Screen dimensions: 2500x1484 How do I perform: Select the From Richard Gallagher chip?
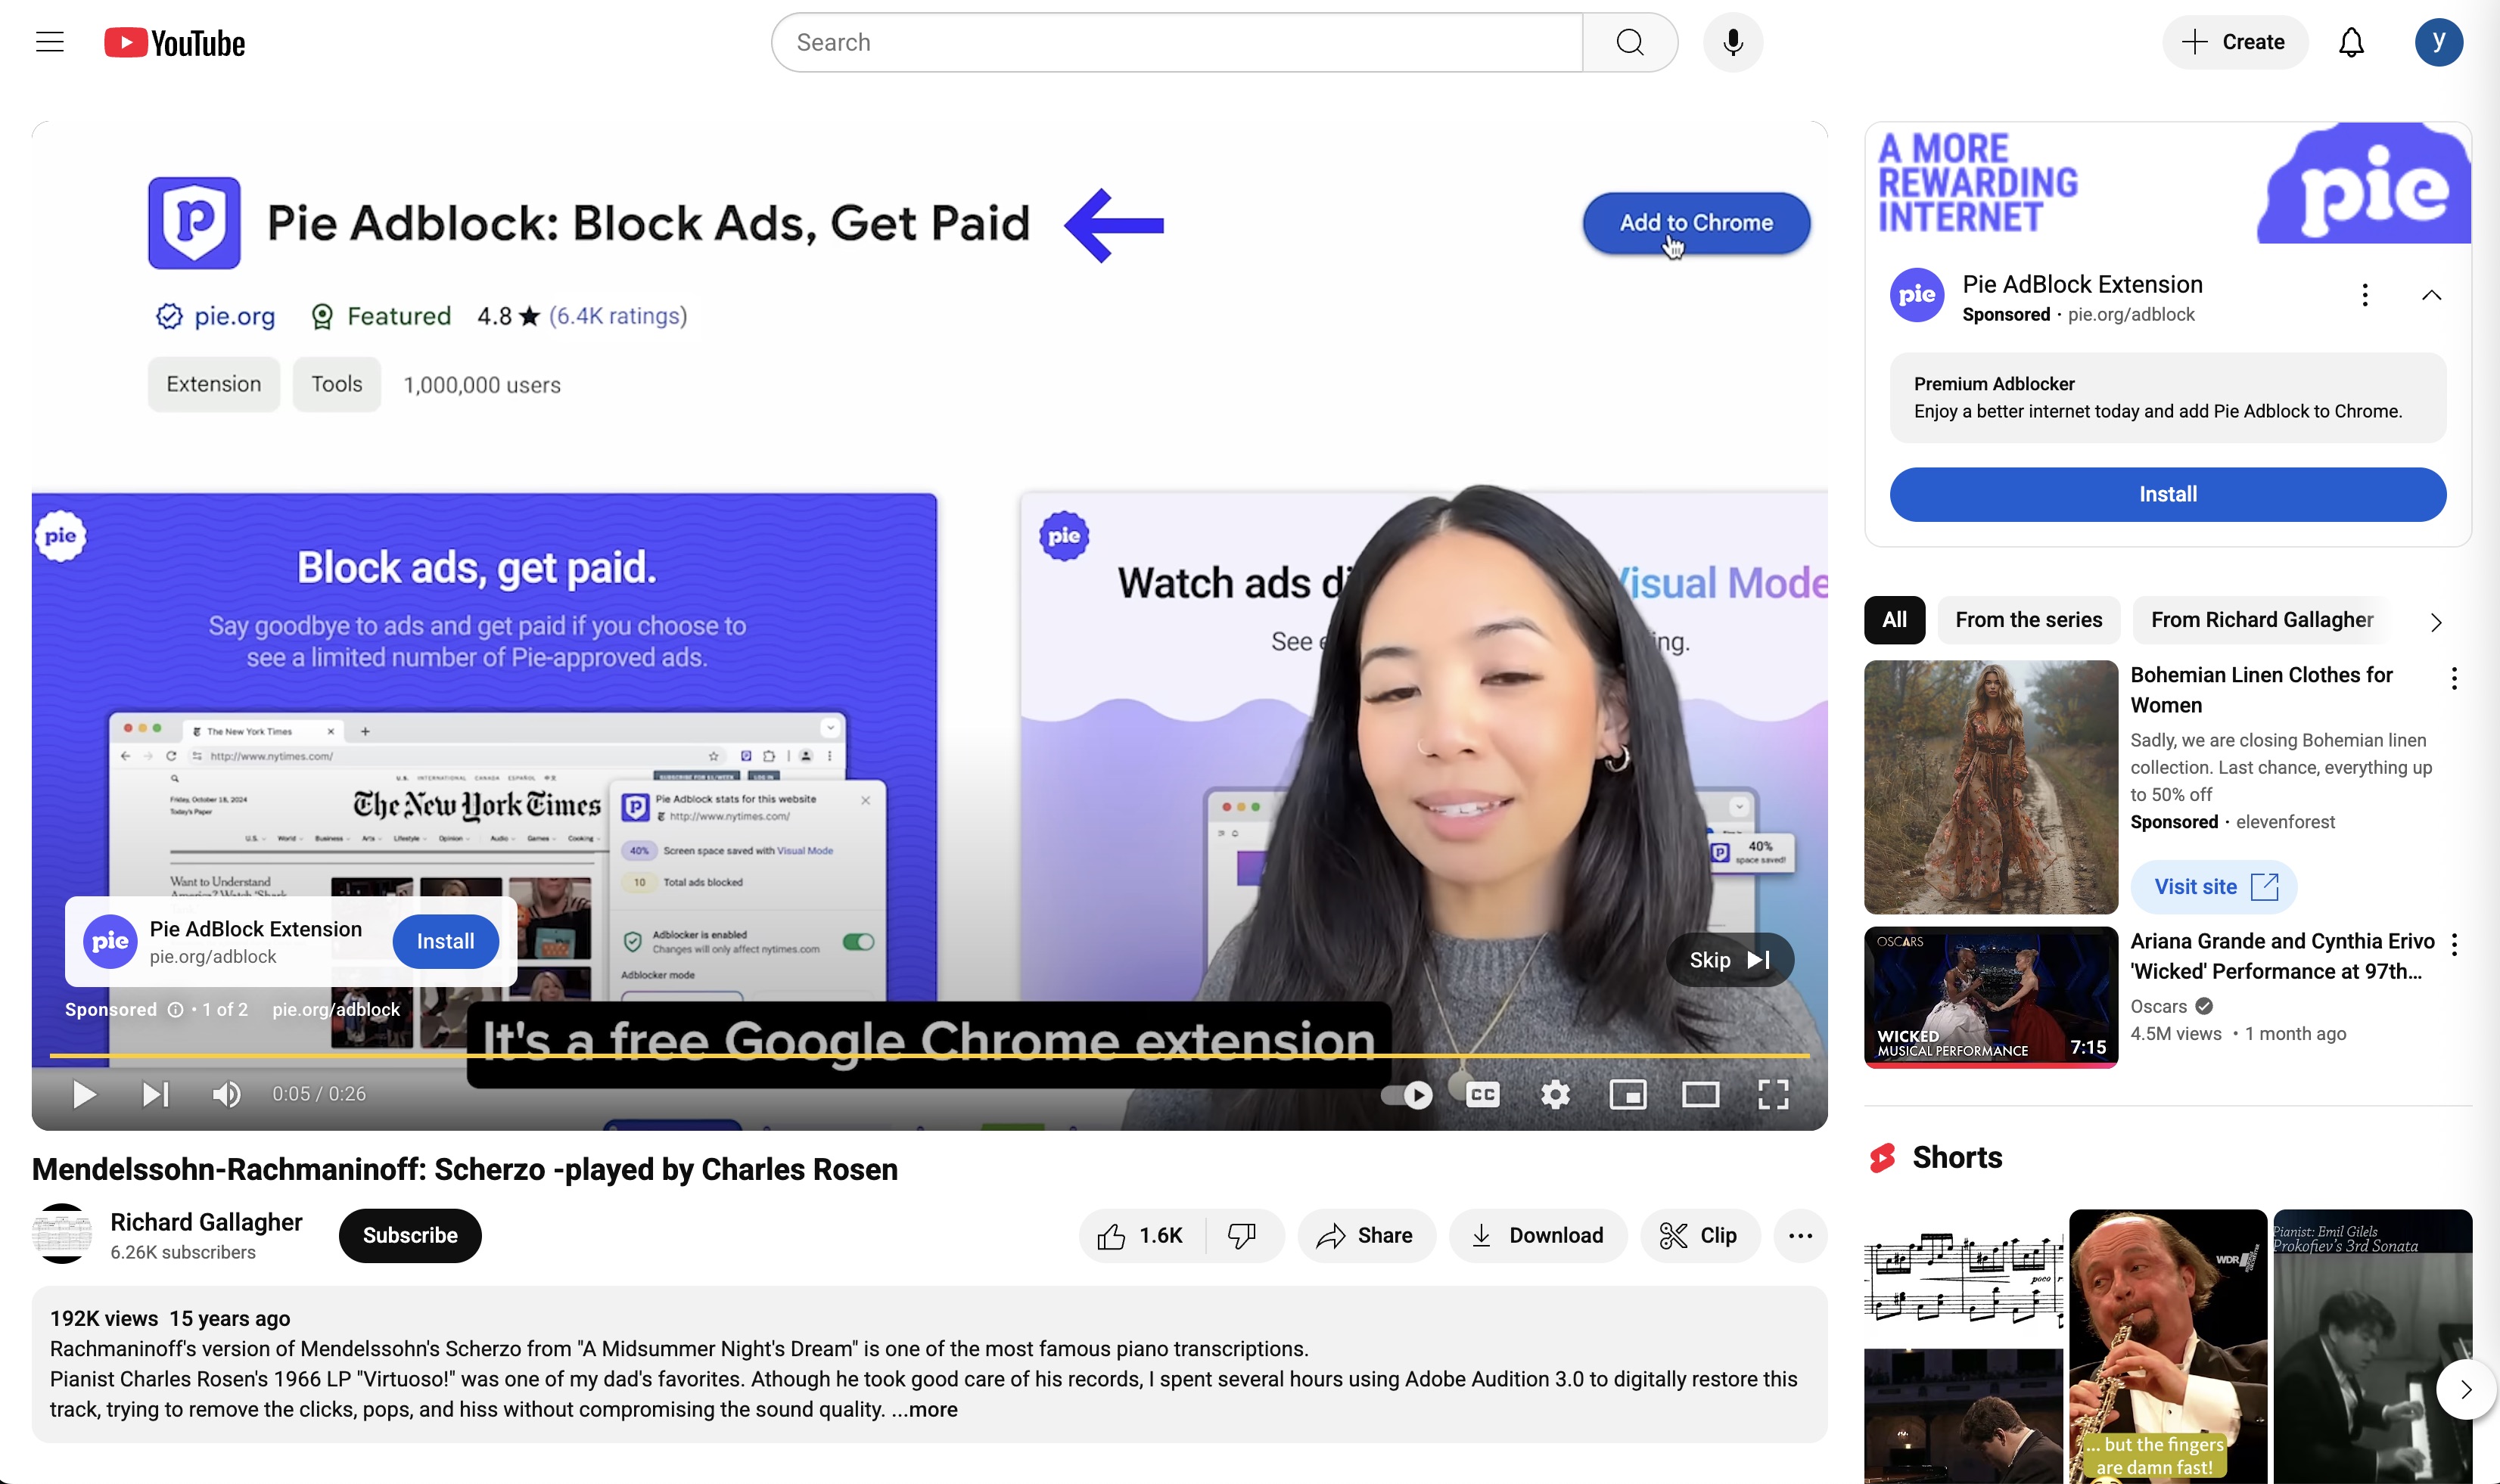[x=2261, y=620]
